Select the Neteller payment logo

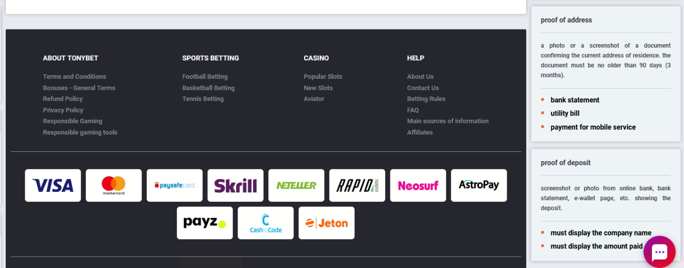pyautogui.click(x=296, y=185)
